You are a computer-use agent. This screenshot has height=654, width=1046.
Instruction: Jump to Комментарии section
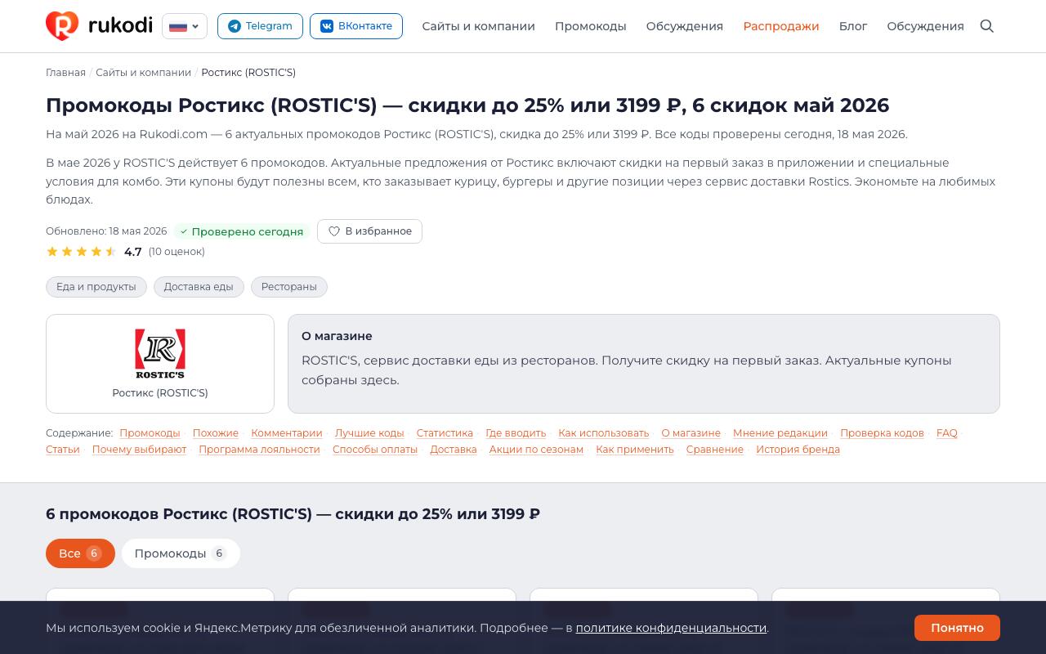click(287, 433)
